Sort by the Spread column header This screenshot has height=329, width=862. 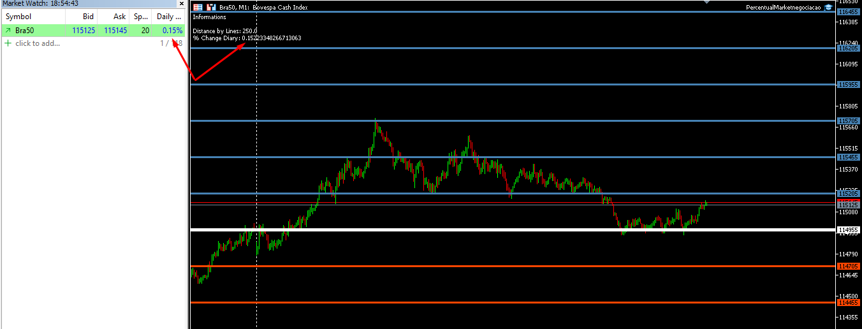140,17
